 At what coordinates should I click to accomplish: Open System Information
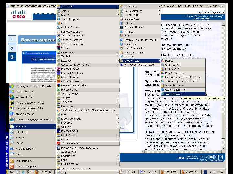183,90
